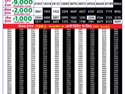
Task: Click fifth prize number "2572"
Action: click(33, 58)
